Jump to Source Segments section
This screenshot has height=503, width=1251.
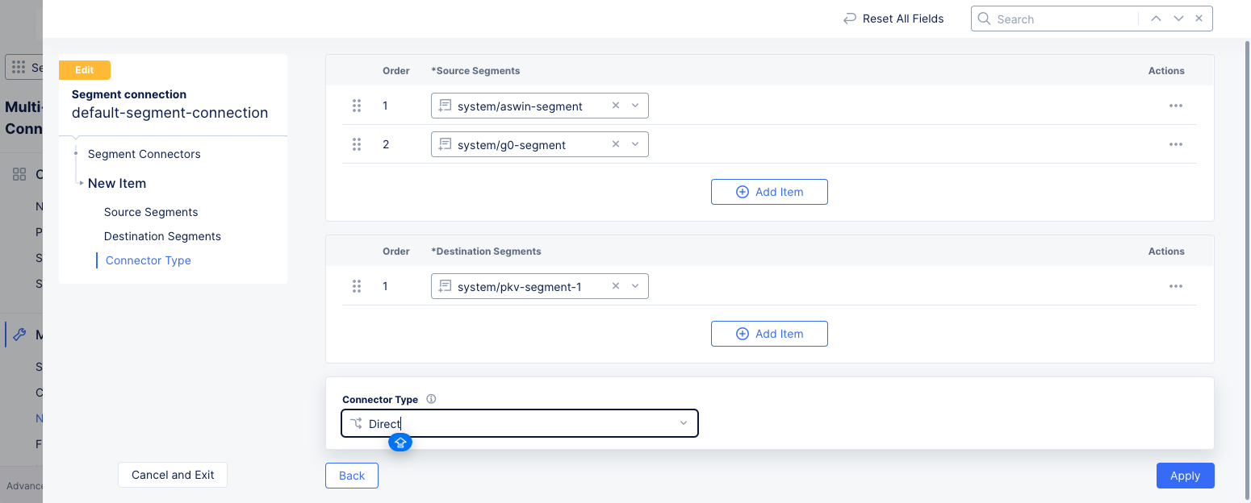coord(151,212)
